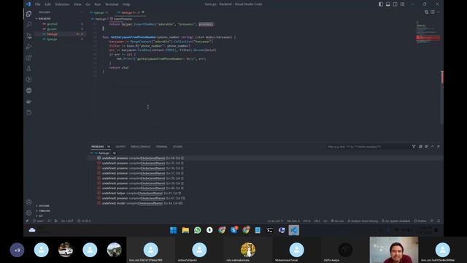The image size is (467, 263).
Task: Open File Explorer from taskbar
Action: pyautogui.click(x=185, y=230)
